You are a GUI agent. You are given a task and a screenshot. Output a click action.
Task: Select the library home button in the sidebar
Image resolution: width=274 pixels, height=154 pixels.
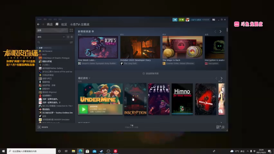point(52,30)
